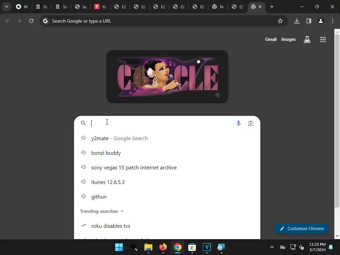The height and width of the screenshot is (255, 340).
Task: Switch to the 'bc' tab
Action: (x=81, y=7)
